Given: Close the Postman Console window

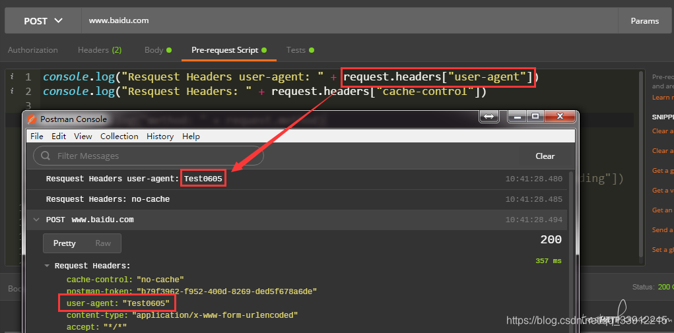Looking at the screenshot, I should 560,116.
